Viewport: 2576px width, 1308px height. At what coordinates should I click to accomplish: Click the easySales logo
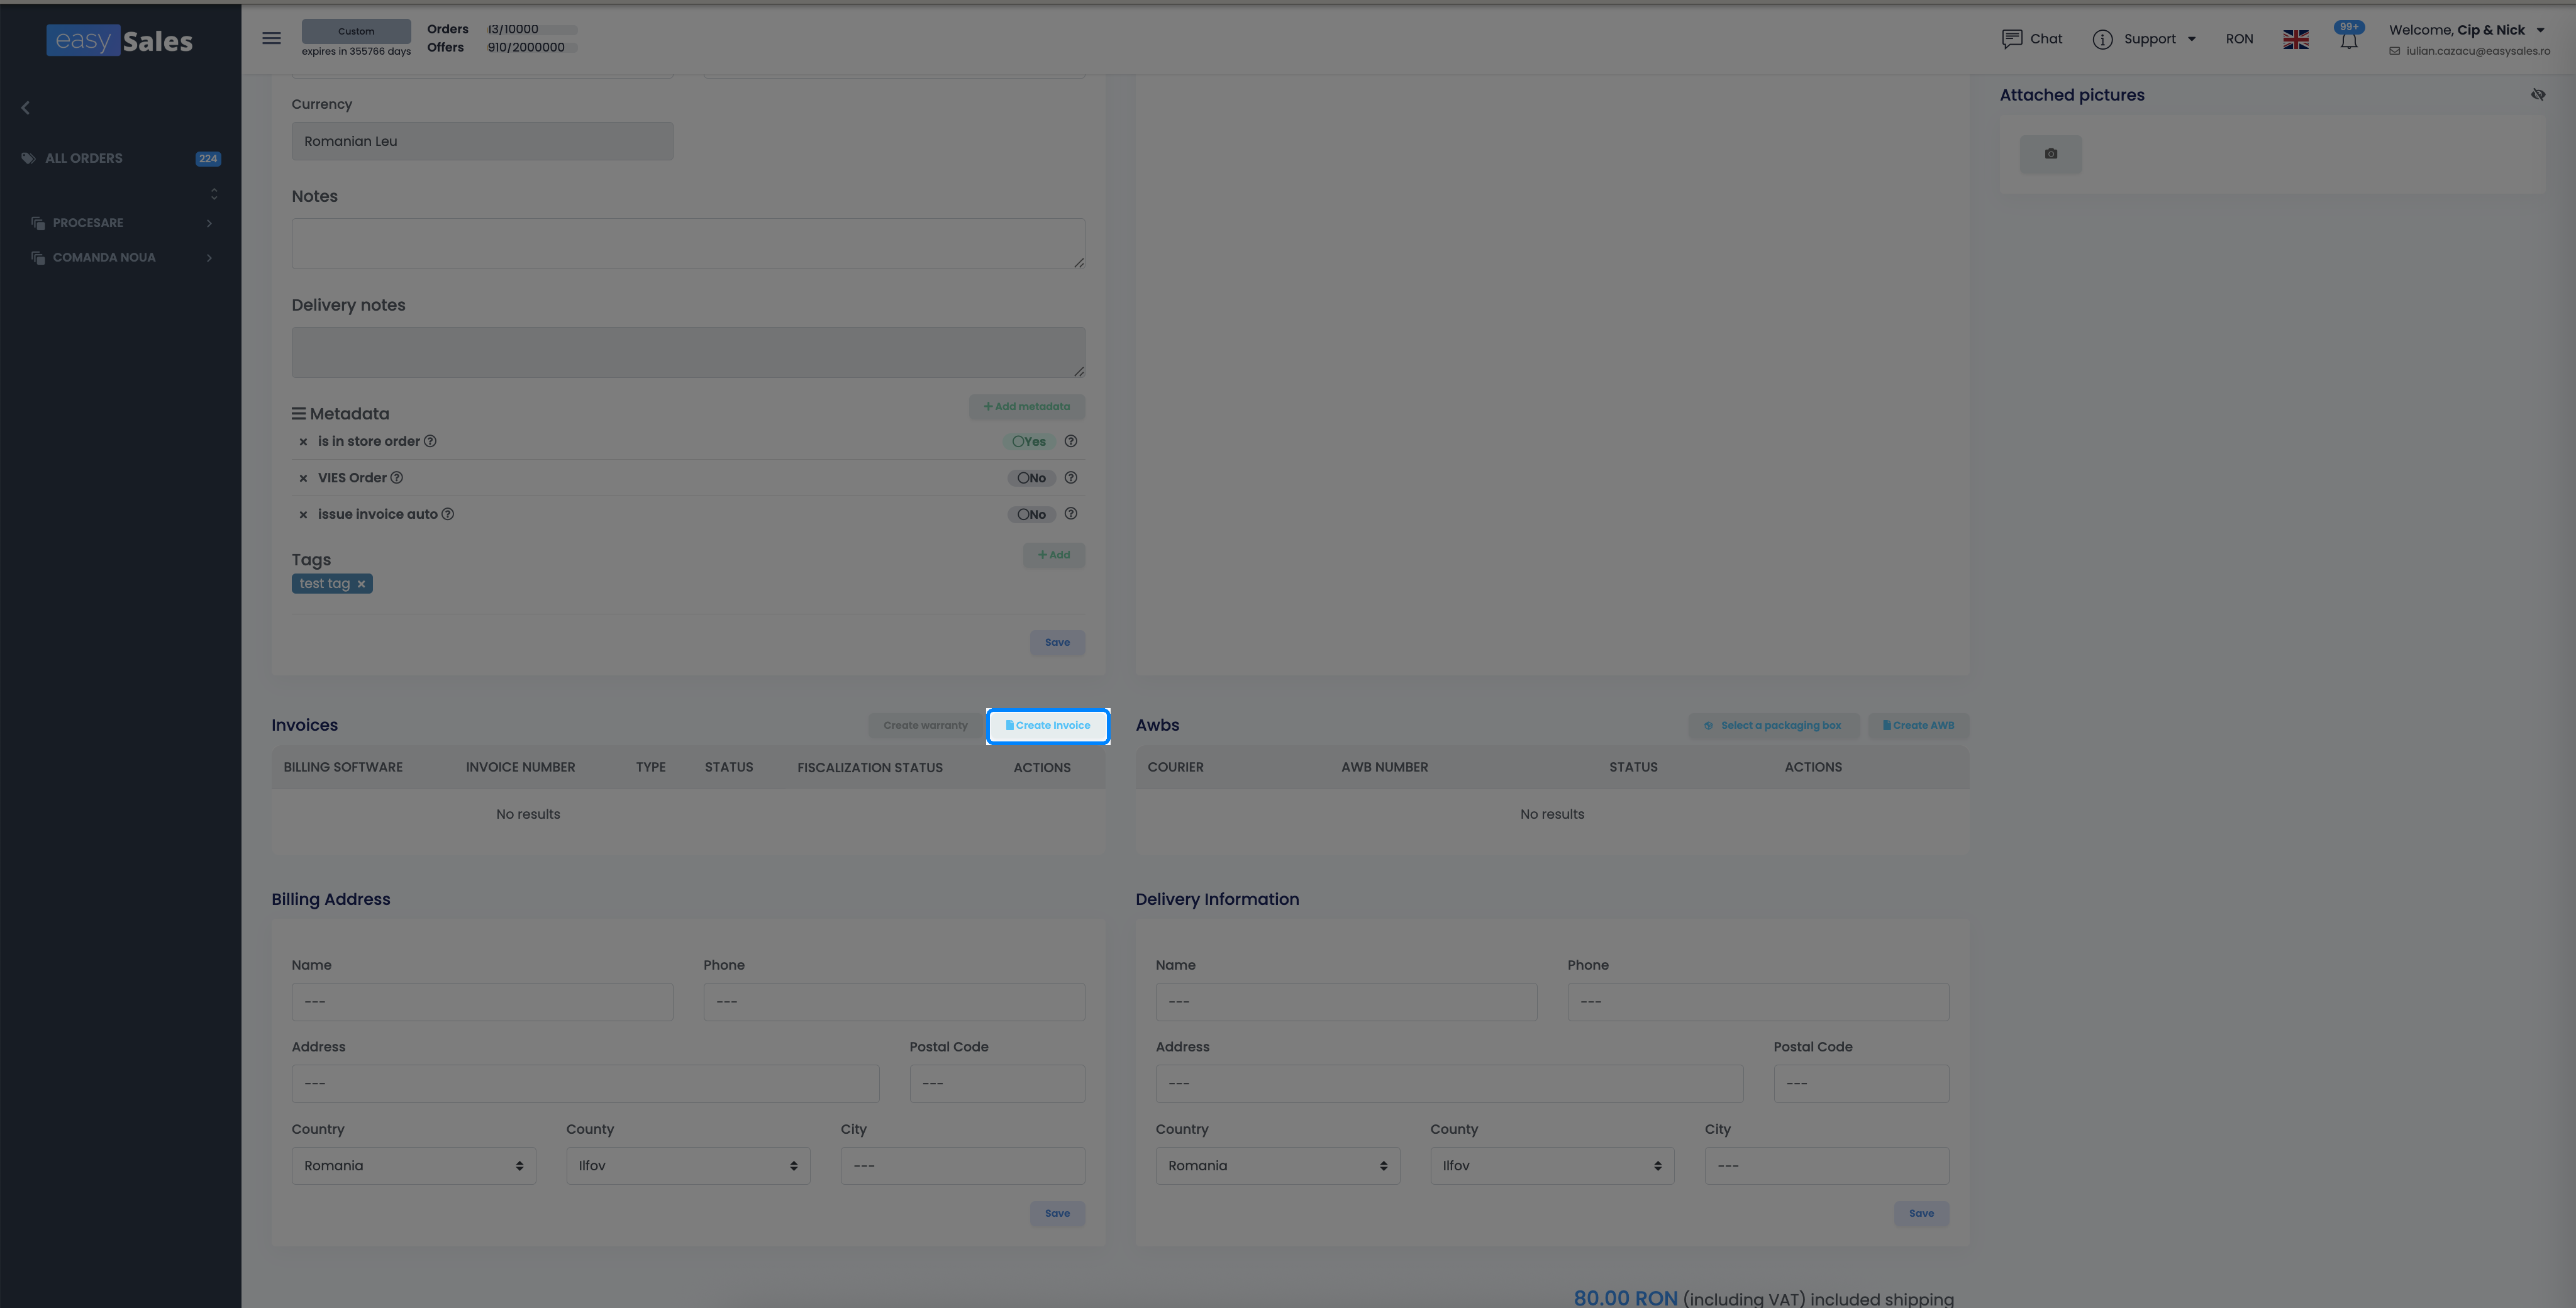[119, 40]
